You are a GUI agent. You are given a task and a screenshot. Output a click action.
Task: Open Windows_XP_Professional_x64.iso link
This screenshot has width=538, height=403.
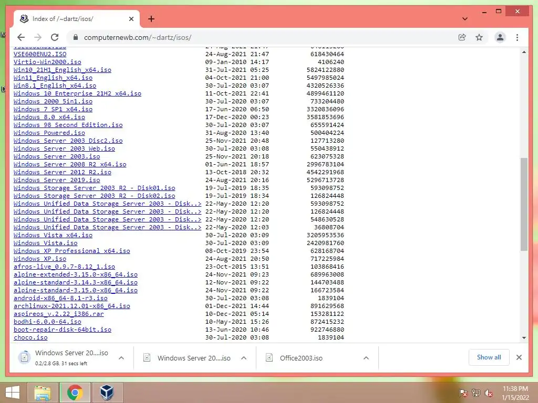pyautogui.click(x=72, y=251)
